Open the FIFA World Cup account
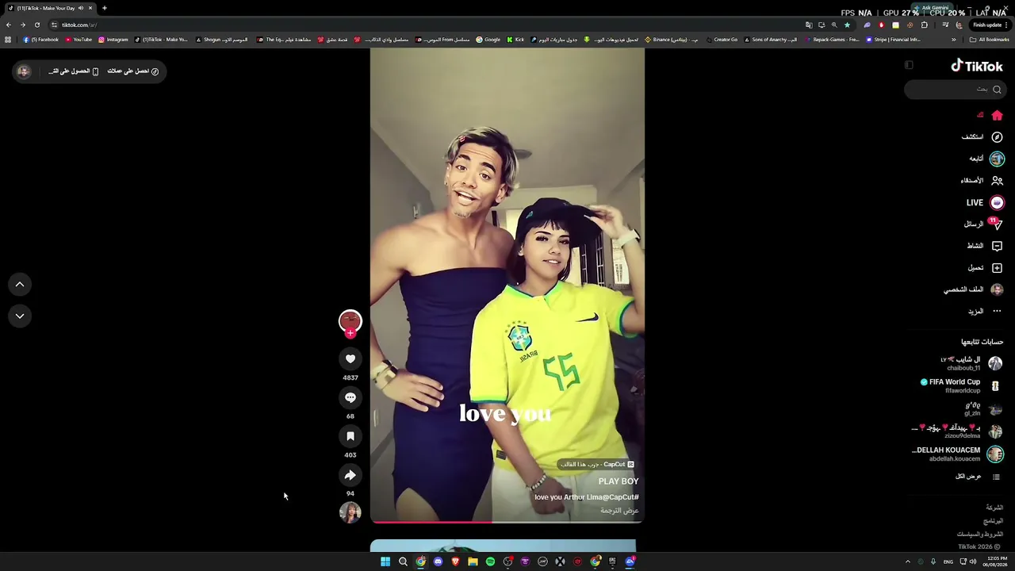The image size is (1015, 571). (x=961, y=385)
